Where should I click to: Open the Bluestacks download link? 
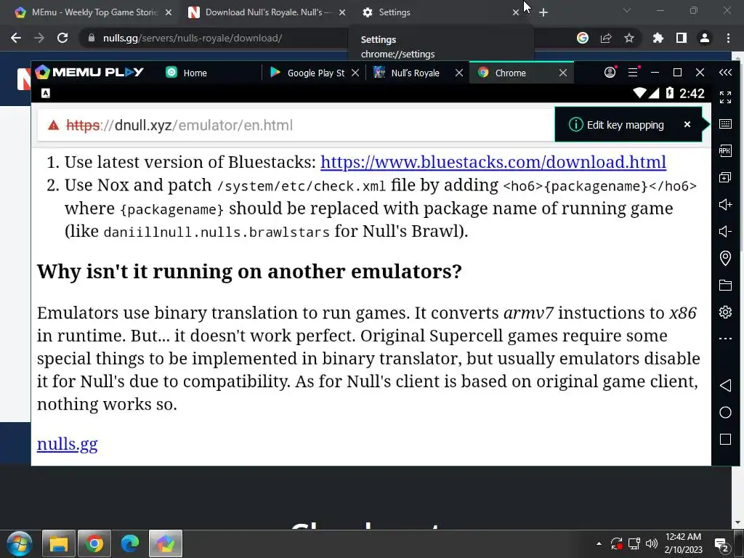point(493,162)
